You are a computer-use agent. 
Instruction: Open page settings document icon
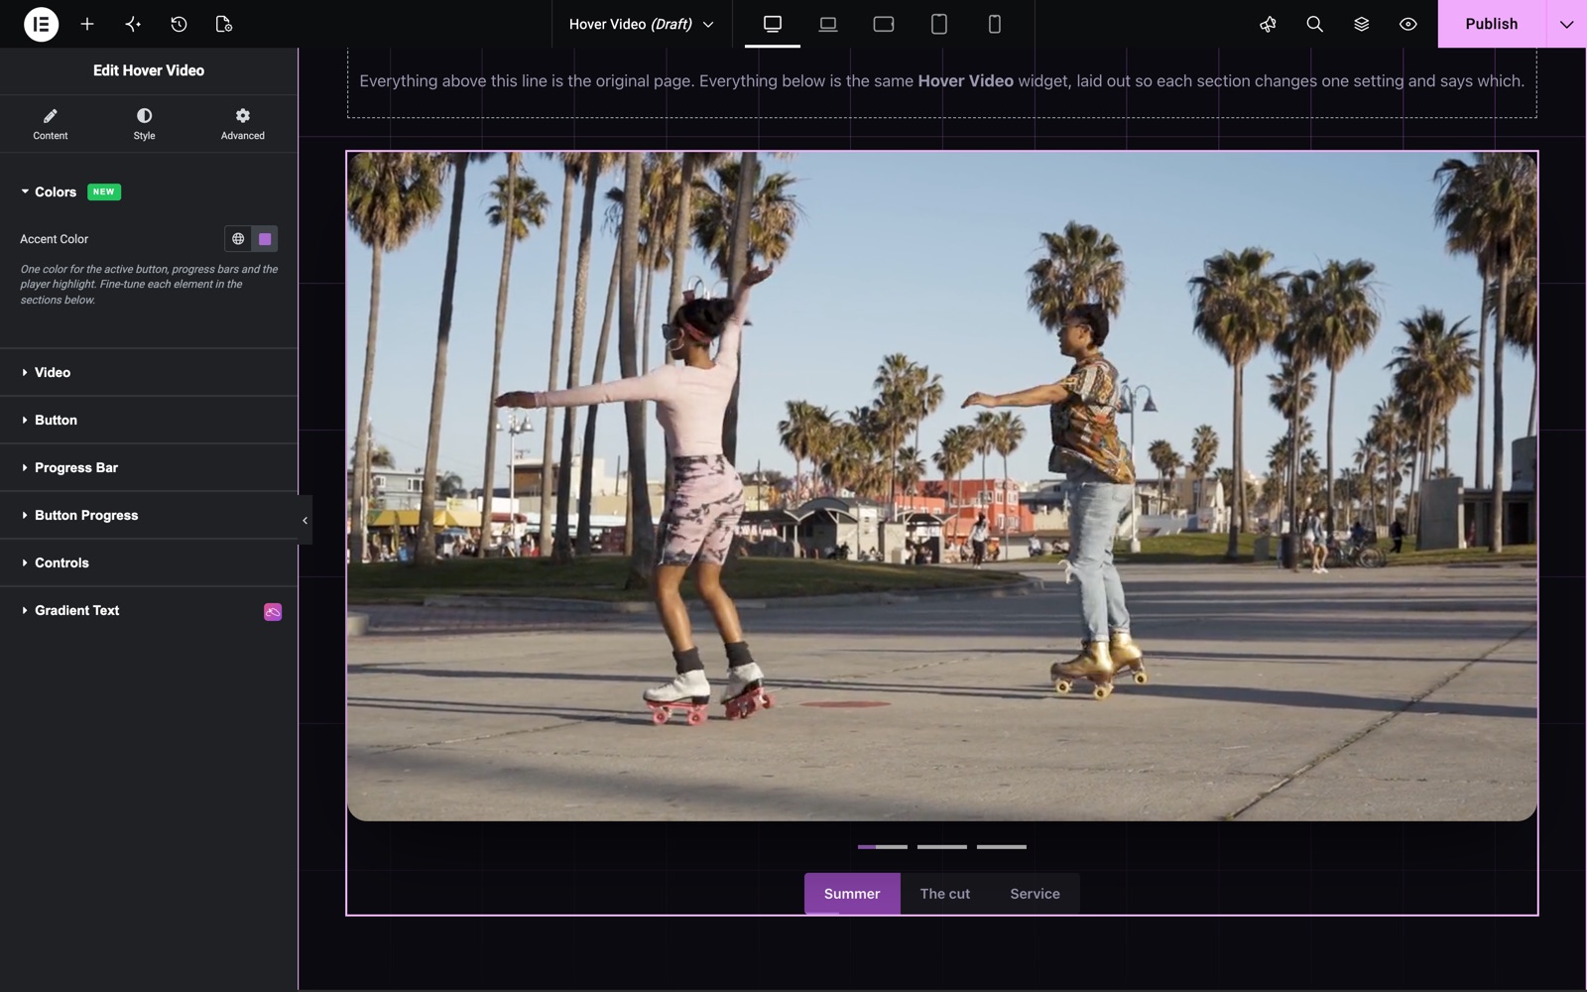pos(224,24)
